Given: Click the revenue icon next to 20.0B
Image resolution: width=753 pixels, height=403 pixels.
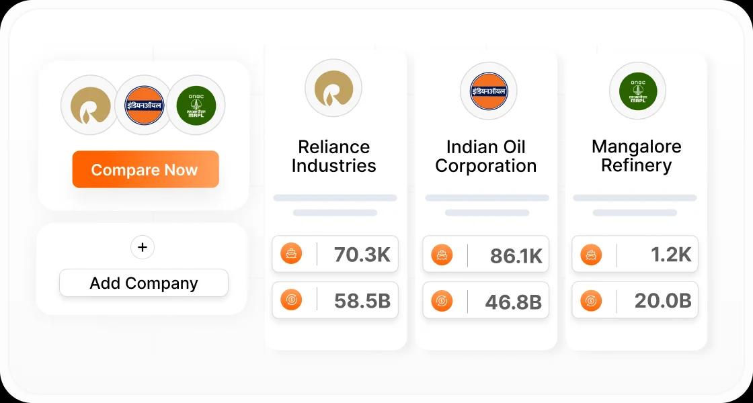Looking at the screenshot, I should 591,300.
